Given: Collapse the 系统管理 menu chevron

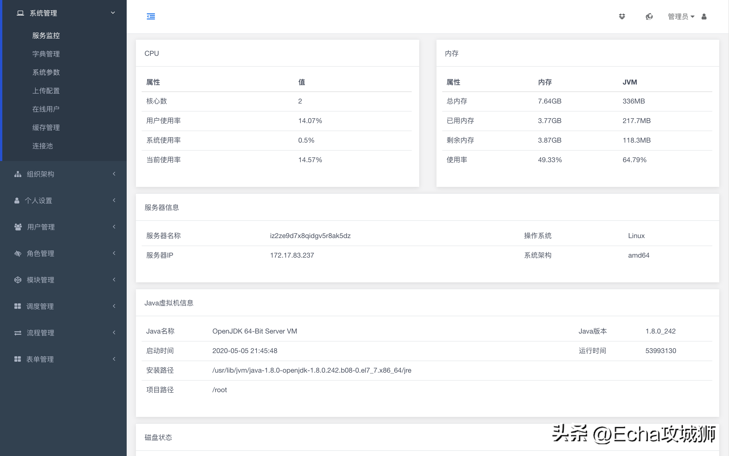Looking at the screenshot, I should pyautogui.click(x=113, y=13).
